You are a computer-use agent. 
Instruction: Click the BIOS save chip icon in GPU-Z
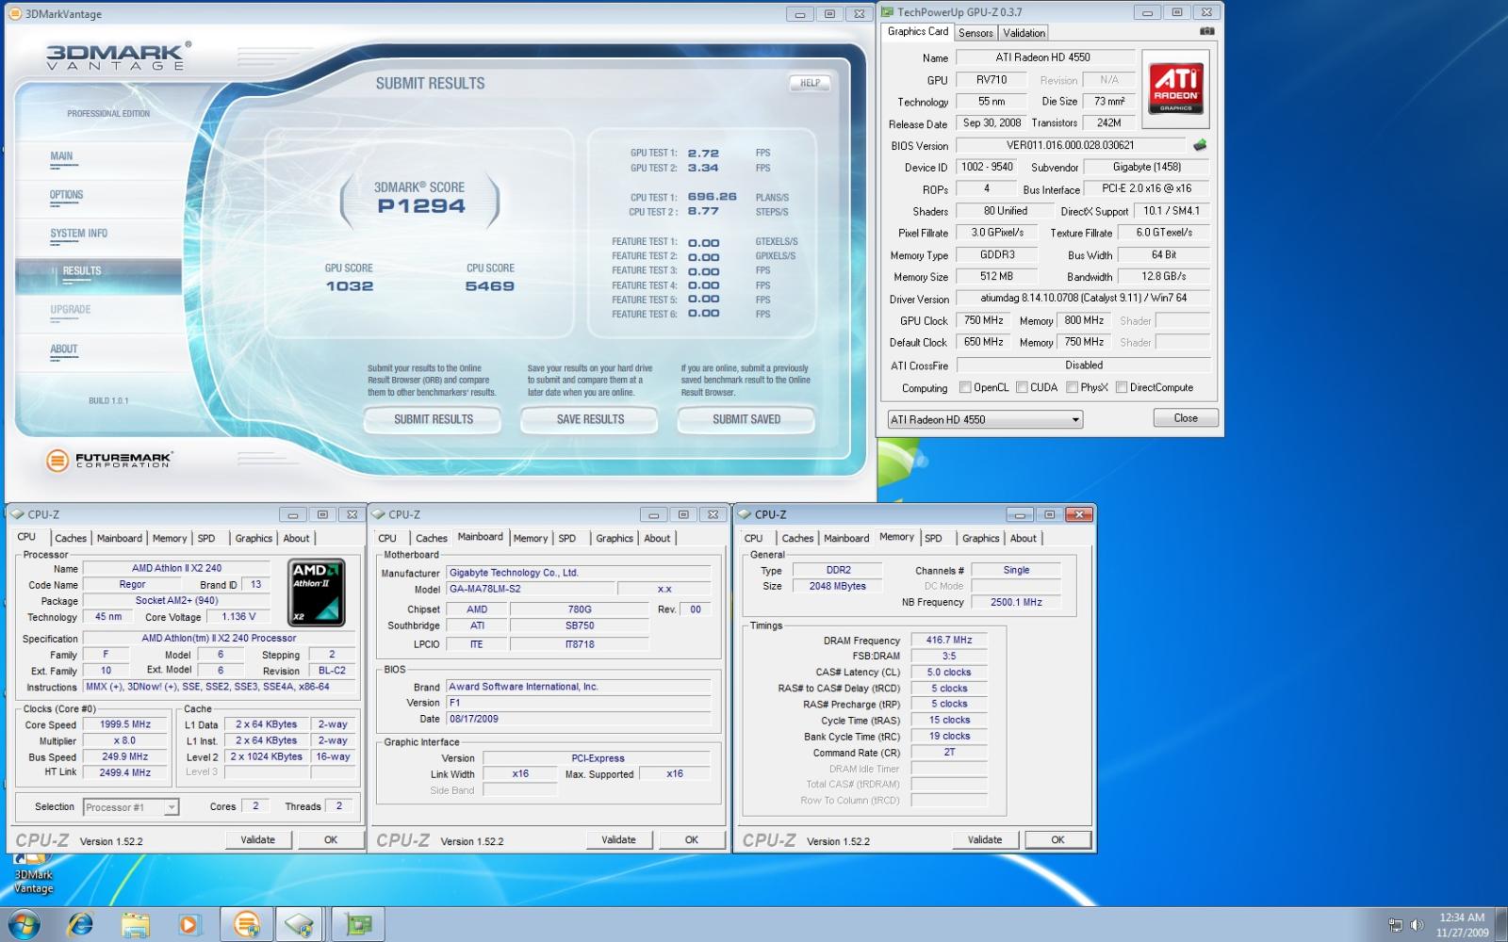point(1200,145)
